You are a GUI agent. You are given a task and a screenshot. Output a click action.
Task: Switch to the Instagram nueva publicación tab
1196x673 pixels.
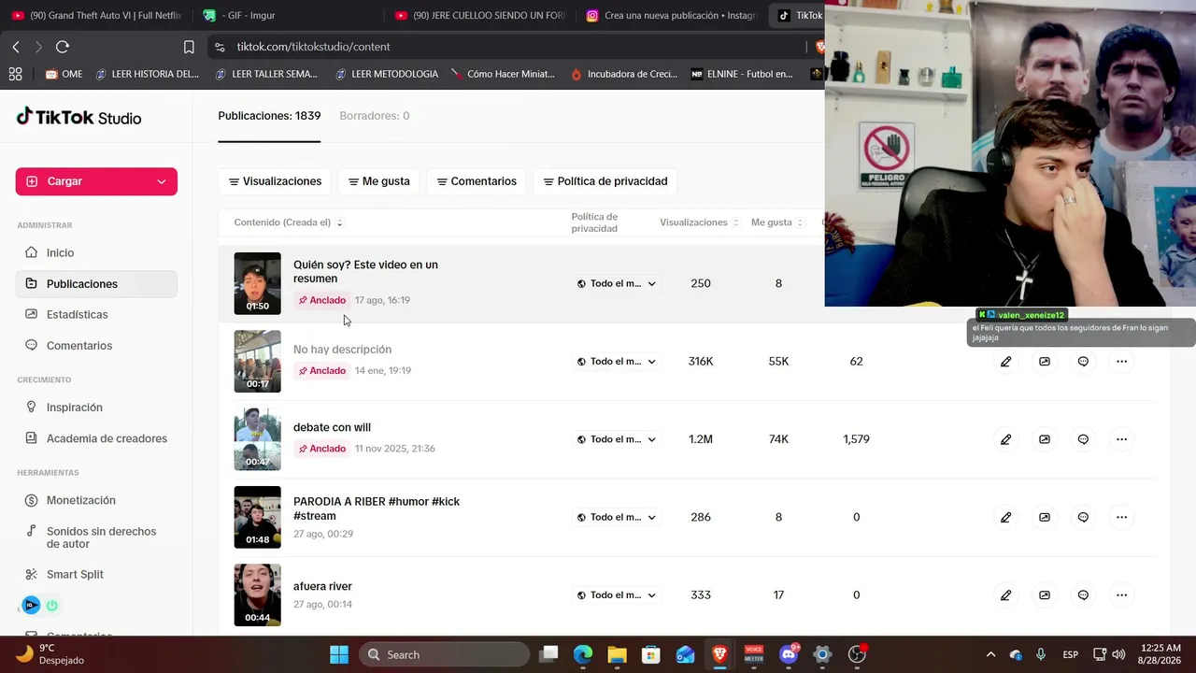670,16
